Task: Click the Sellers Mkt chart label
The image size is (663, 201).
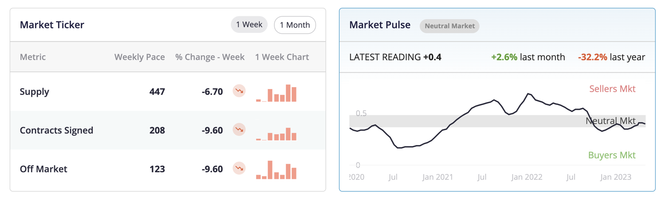Action: [x=612, y=88]
